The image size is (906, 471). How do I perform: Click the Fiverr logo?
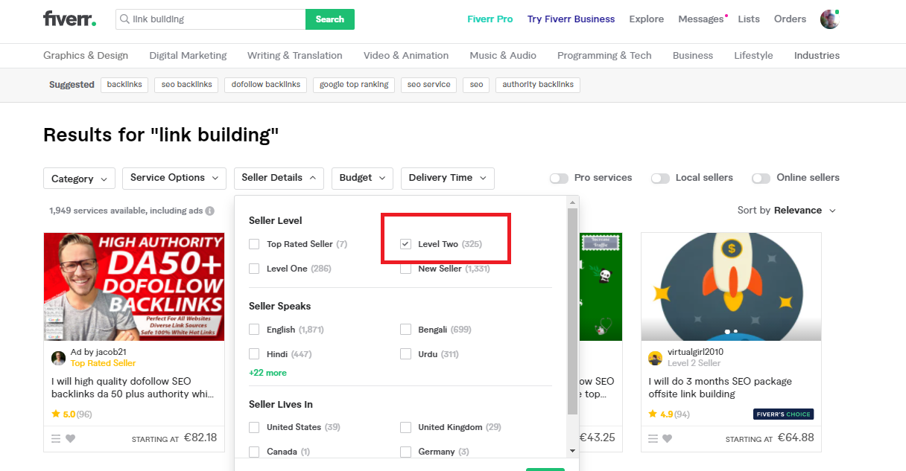tap(69, 19)
